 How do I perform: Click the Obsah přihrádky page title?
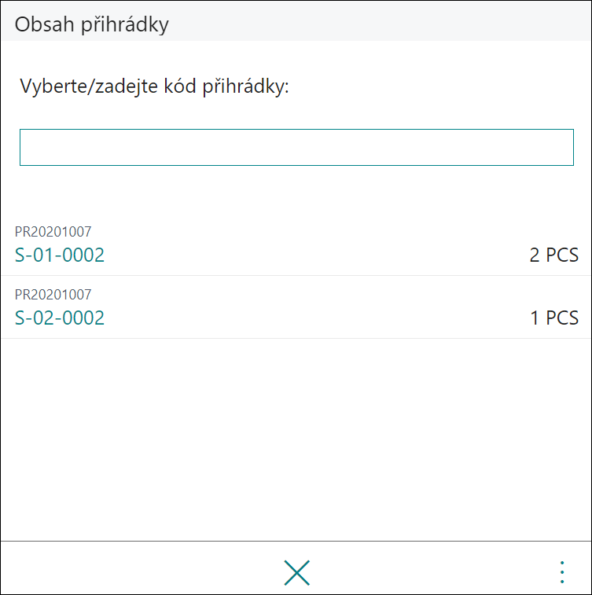(x=91, y=24)
